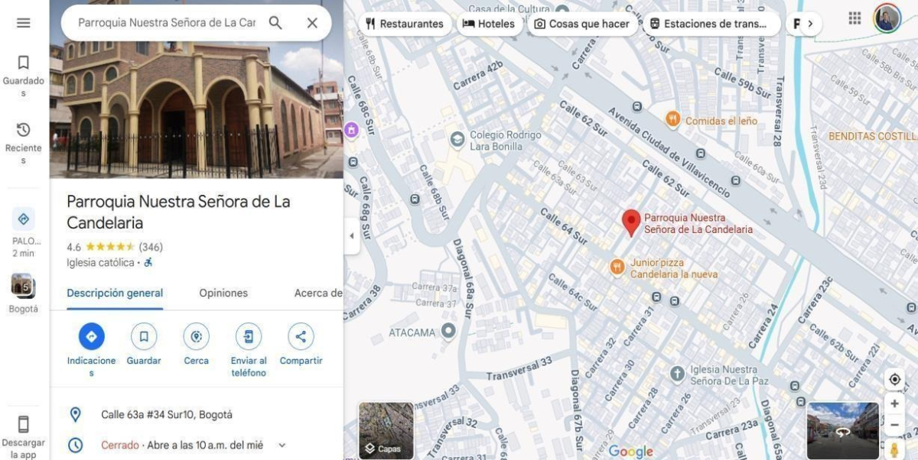Filter map by Hoteles
This screenshot has width=918, height=460.
point(489,24)
